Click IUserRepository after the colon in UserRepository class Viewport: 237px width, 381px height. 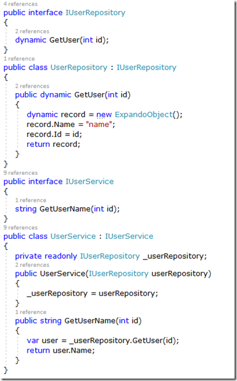pyautogui.click(x=146, y=67)
